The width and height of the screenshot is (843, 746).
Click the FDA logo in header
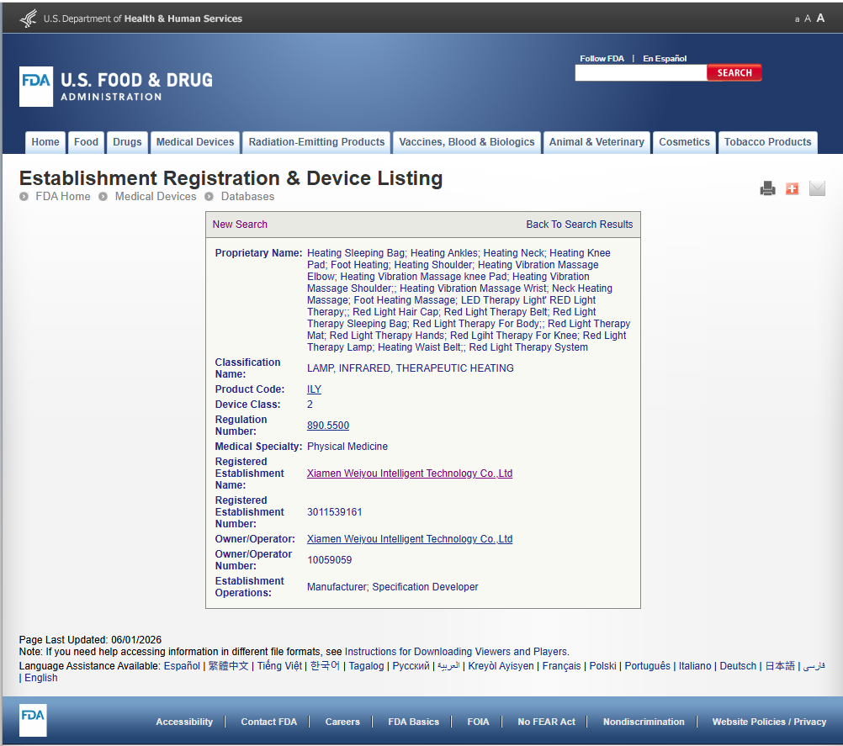36,87
